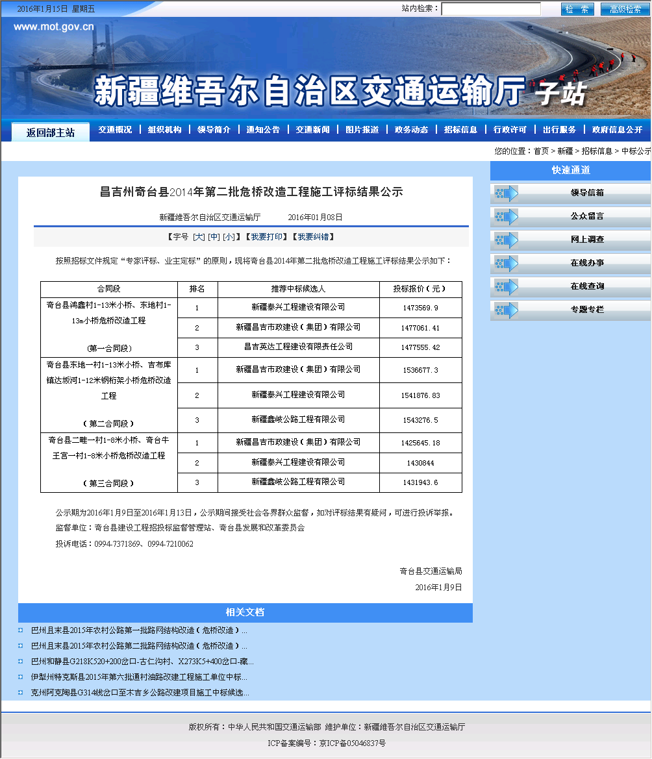Set font size to 大

click(199, 237)
